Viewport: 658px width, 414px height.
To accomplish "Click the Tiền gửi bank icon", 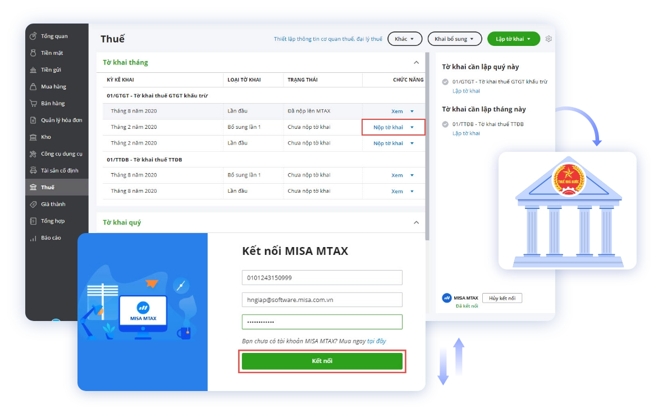I will click(x=33, y=70).
